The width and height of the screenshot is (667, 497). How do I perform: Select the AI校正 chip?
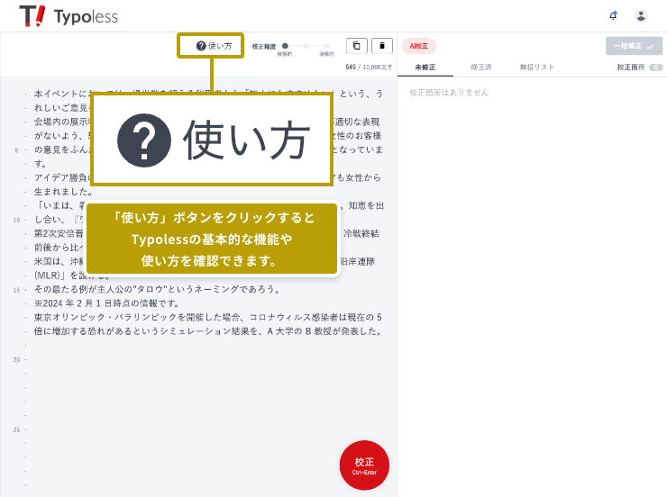[418, 46]
